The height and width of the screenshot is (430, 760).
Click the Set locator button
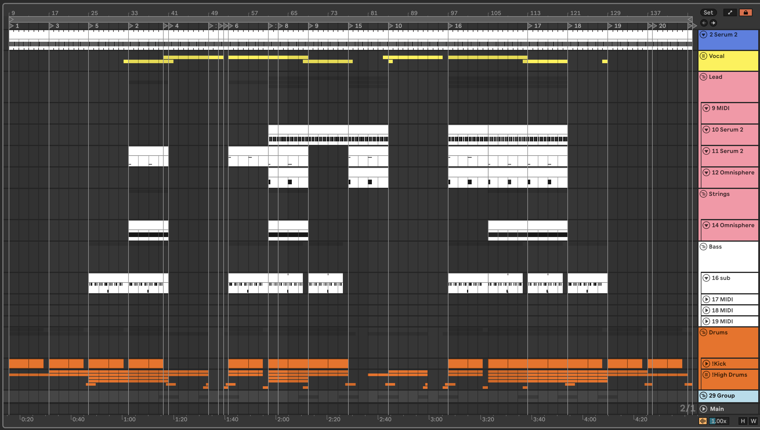708,12
